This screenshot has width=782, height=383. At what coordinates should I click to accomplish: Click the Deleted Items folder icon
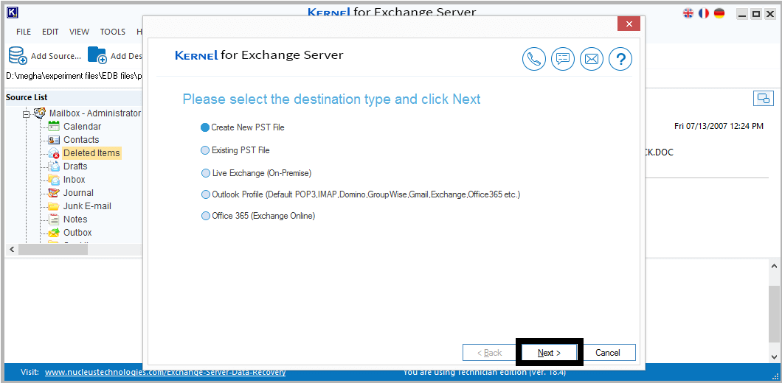(54, 153)
